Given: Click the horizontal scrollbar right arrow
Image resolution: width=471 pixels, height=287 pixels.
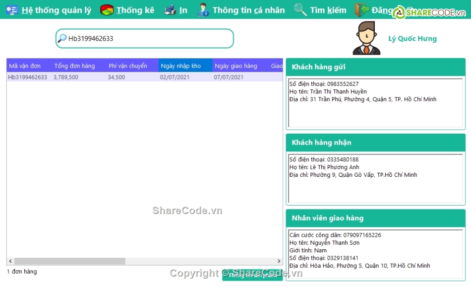Looking at the screenshot, I should click(x=279, y=261).
